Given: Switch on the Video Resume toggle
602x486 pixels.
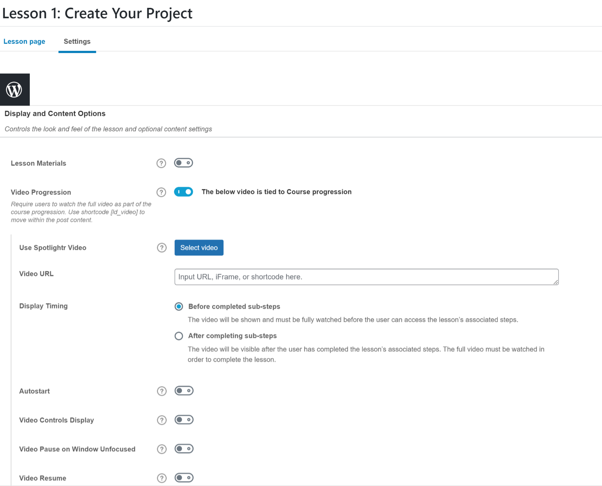Looking at the screenshot, I should (184, 478).
